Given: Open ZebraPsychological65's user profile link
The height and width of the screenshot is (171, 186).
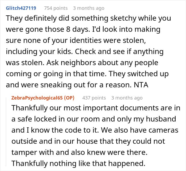Looking at the screenshot, I should (37, 98).
